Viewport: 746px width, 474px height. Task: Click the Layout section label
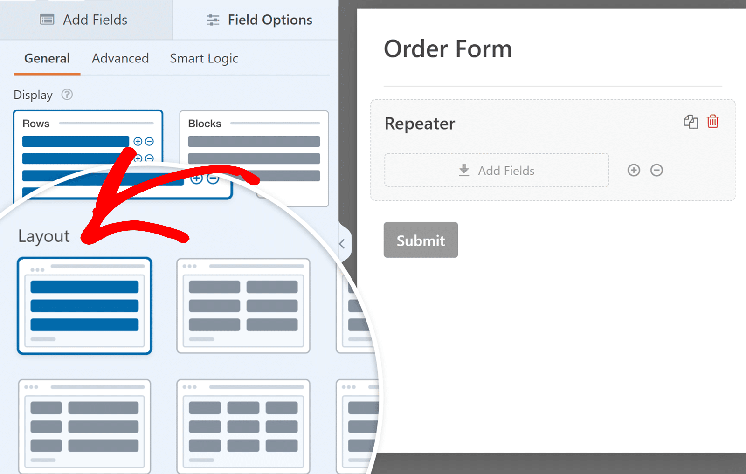44,236
